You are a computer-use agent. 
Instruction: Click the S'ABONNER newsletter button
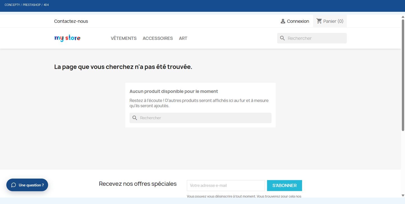point(284,185)
